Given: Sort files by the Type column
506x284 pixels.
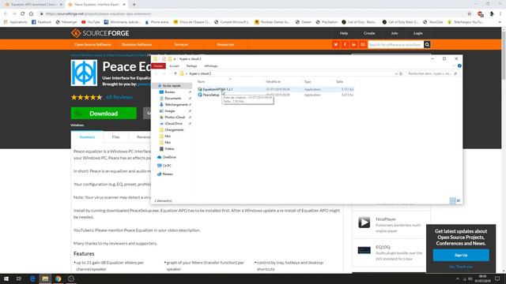Looking at the screenshot, I should pyautogui.click(x=308, y=82).
